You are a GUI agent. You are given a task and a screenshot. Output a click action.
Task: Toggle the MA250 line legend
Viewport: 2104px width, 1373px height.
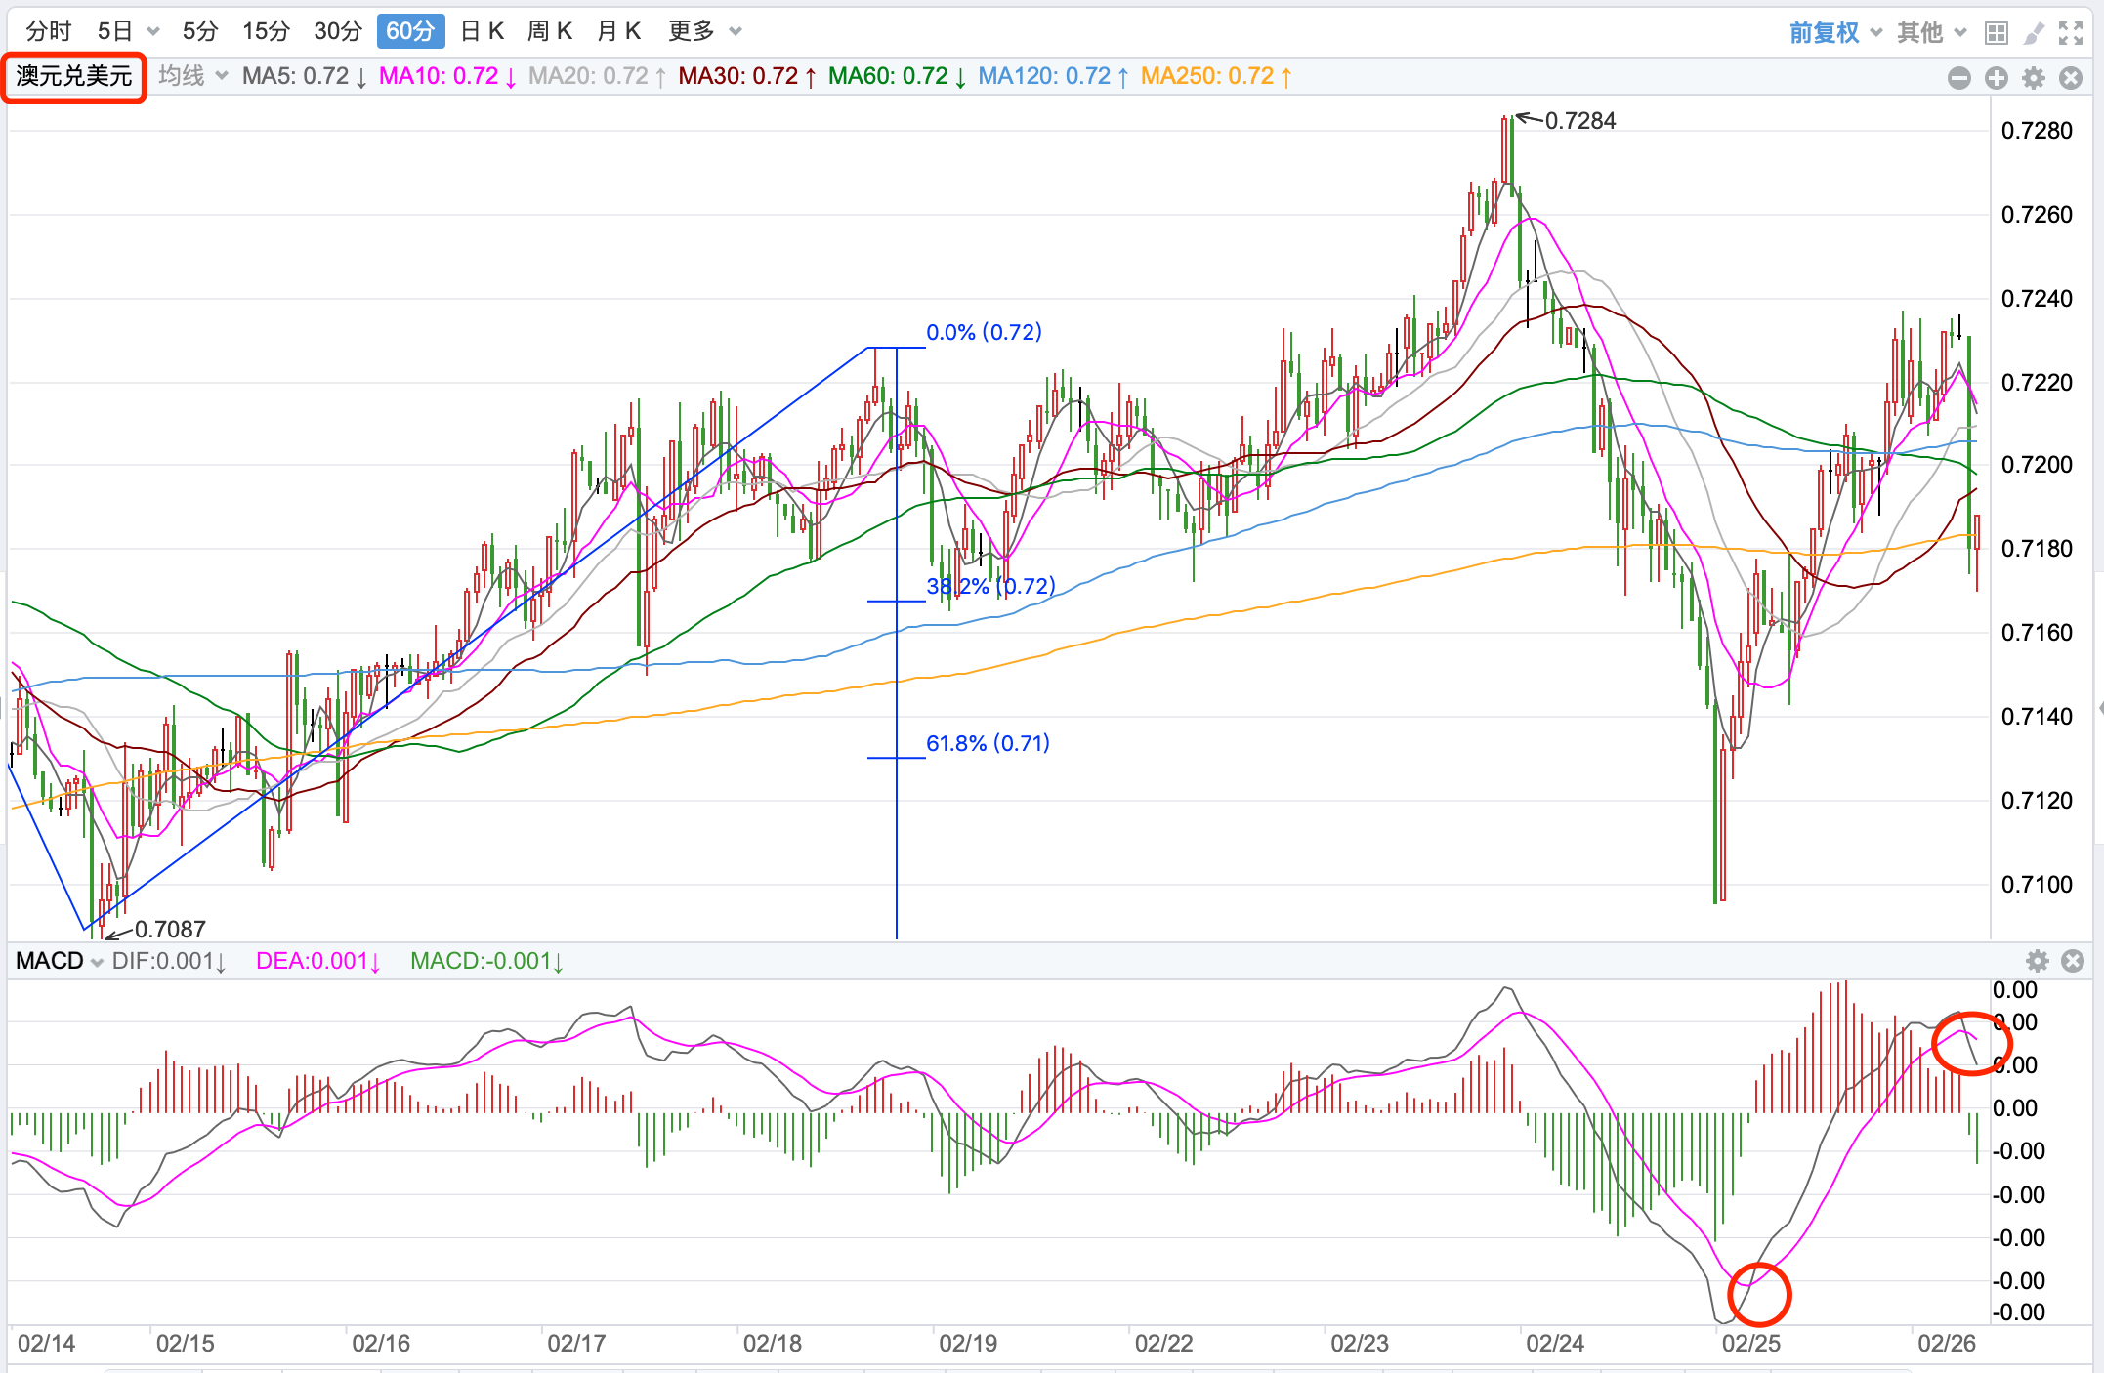pyautogui.click(x=1215, y=76)
